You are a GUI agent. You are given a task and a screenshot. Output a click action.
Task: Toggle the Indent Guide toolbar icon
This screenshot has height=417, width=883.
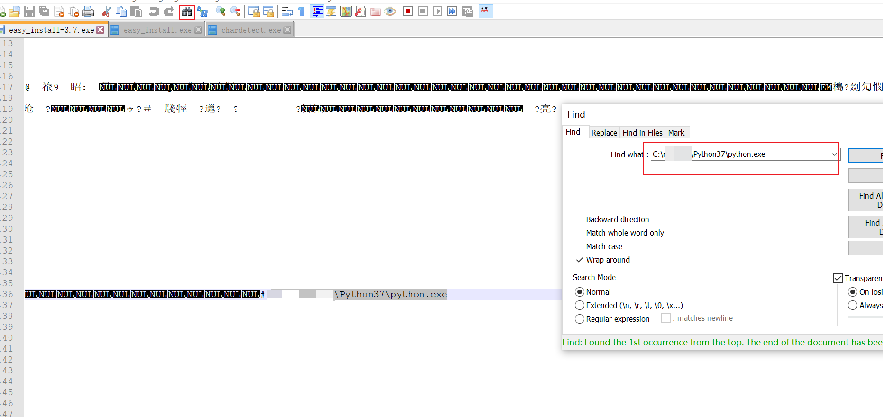click(317, 11)
